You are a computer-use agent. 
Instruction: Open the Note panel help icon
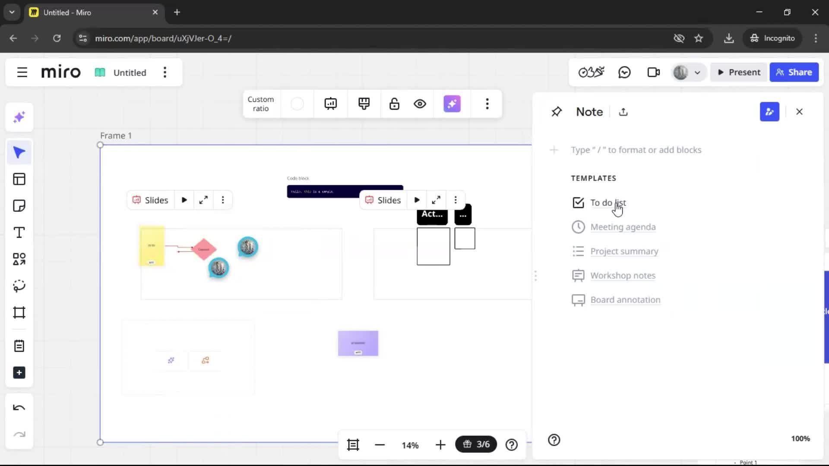click(554, 440)
